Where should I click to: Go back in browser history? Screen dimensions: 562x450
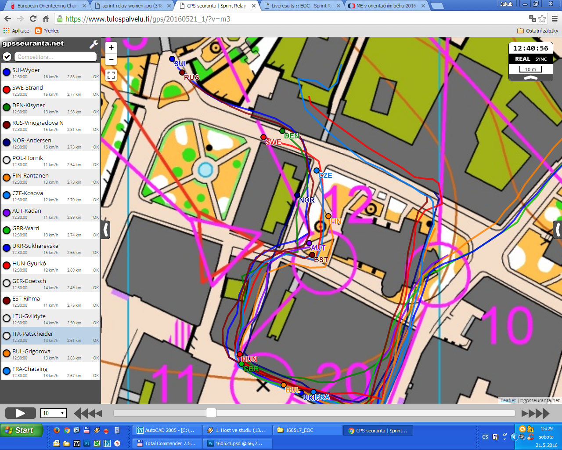tap(7, 19)
